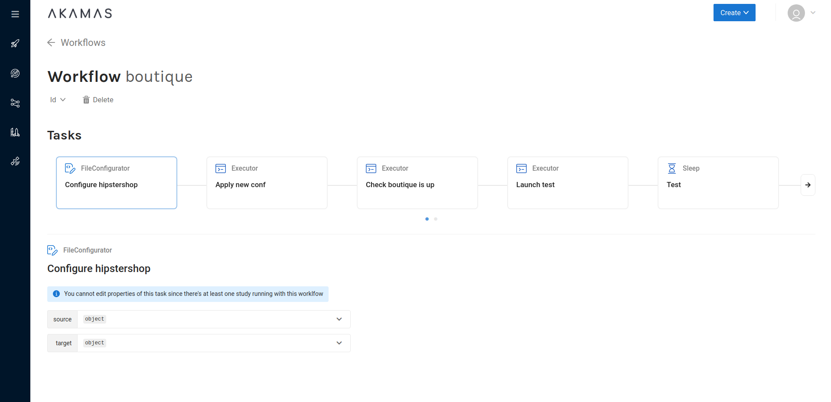Go back to Workflows list
The image size is (831, 402).
[83, 42]
